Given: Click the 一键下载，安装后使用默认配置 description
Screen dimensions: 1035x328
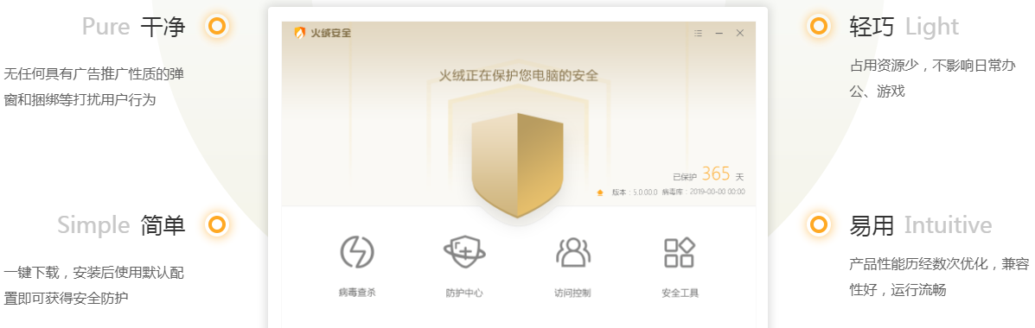Looking at the screenshot, I should pyautogui.click(x=93, y=285).
